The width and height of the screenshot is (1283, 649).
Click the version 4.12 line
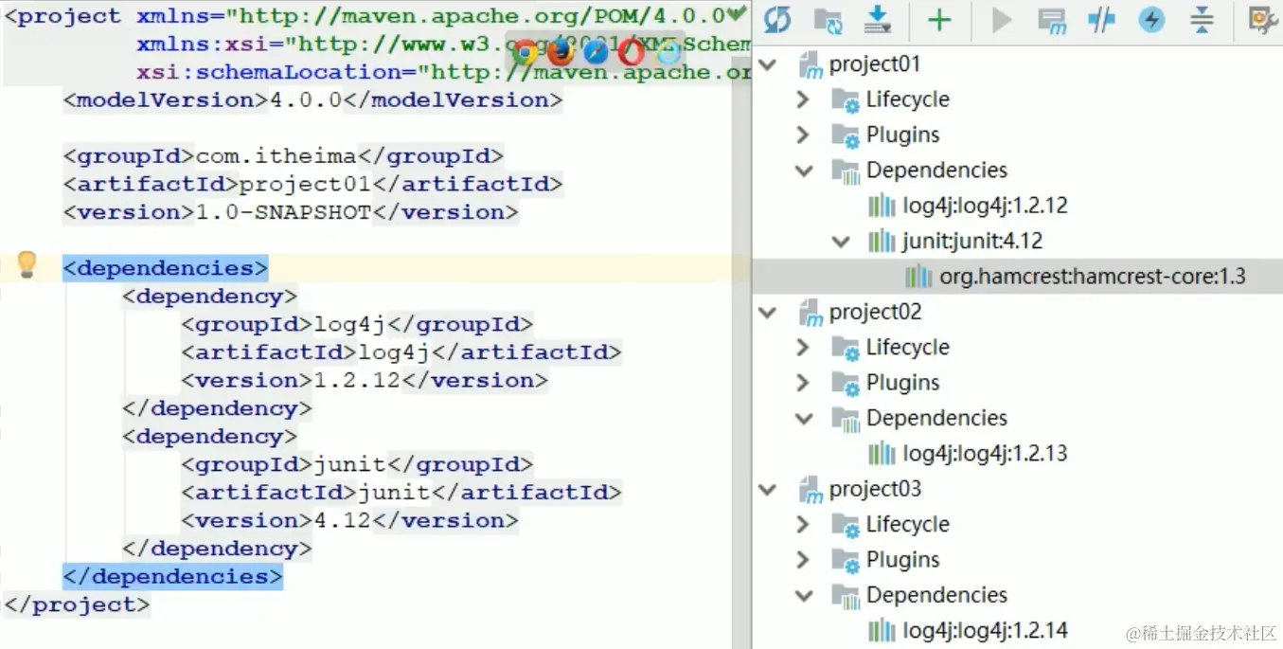click(x=349, y=521)
